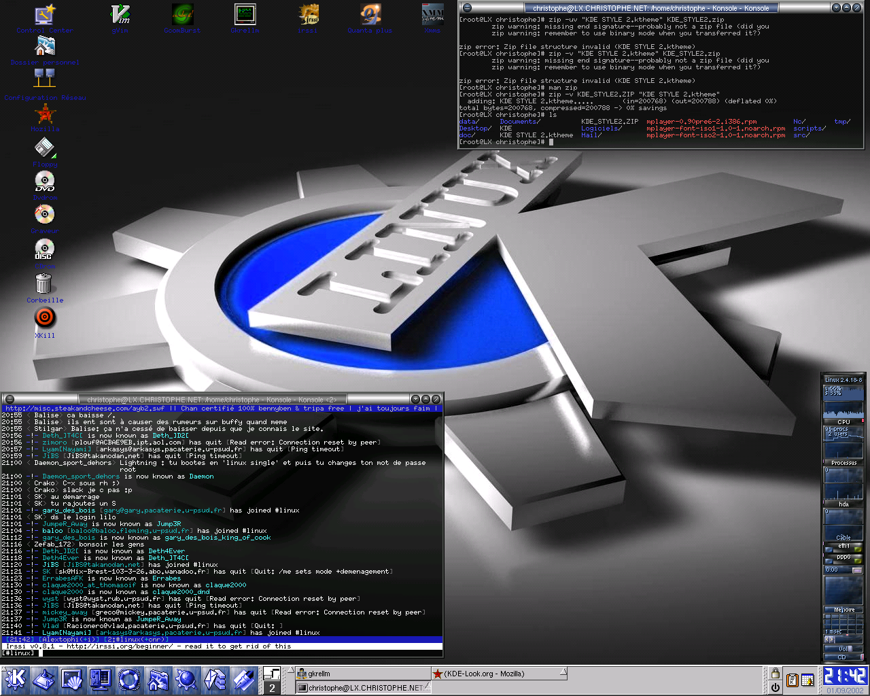Switch to the christophe@LX.CHRISTOPHE.NET taskbar entry

pyautogui.click(x=362, y=687)
